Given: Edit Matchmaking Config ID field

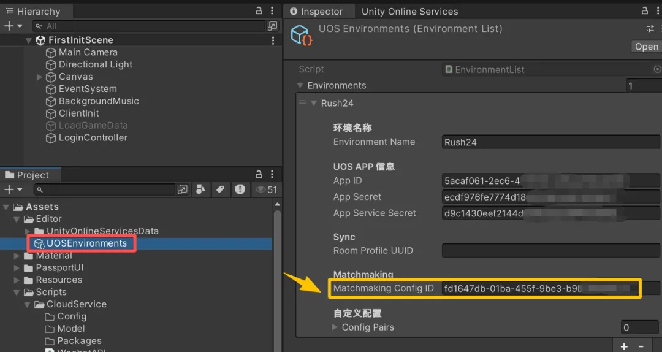Looking at the screenshot, I should [550, 288].
